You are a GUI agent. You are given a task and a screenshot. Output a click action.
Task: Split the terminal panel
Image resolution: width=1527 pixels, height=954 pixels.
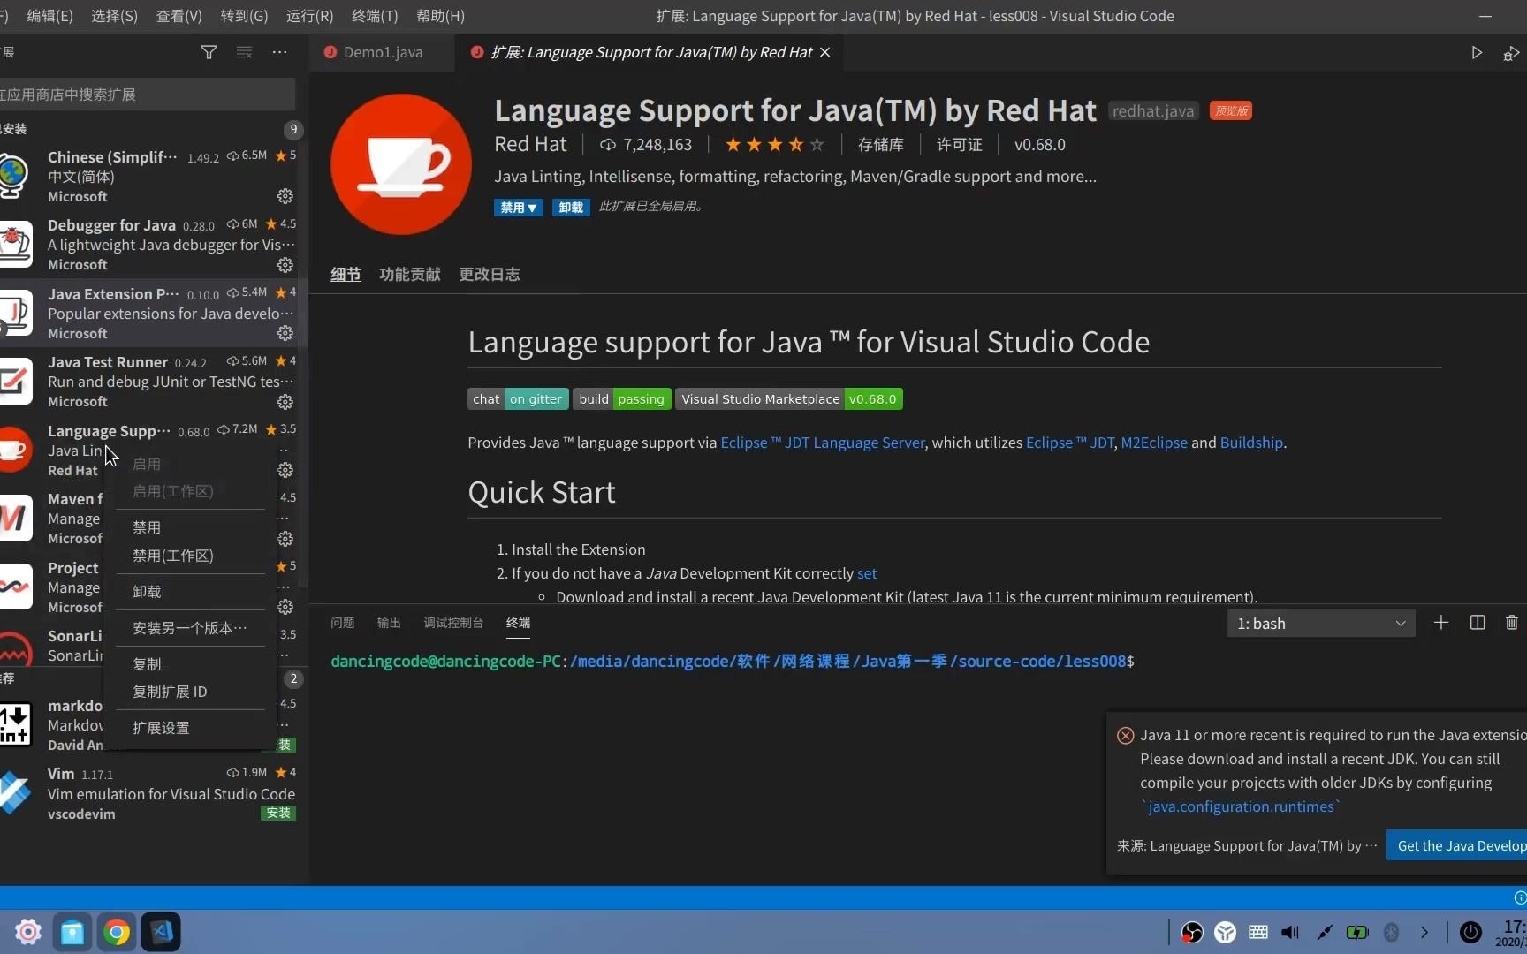(x=1478, y=623)
